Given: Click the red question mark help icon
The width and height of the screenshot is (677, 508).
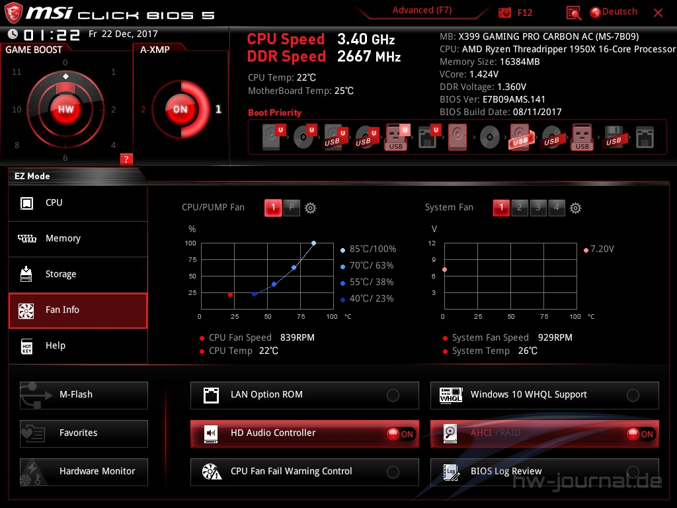Looking at the screenshot, I should pyautogui.click(x=126, y=159).
